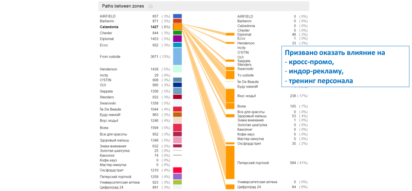412x191 pixels.
Task: Select the orange bar for destination Вояж
Action: click(x=230, y=106)
